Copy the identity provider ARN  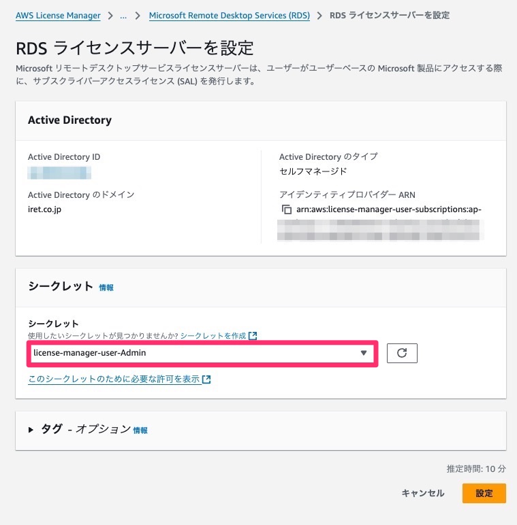coord(286,209)
